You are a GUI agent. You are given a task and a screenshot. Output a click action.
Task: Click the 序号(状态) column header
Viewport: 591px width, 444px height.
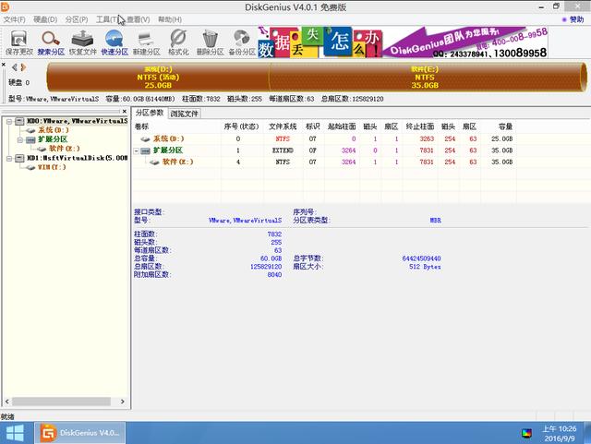242,126
